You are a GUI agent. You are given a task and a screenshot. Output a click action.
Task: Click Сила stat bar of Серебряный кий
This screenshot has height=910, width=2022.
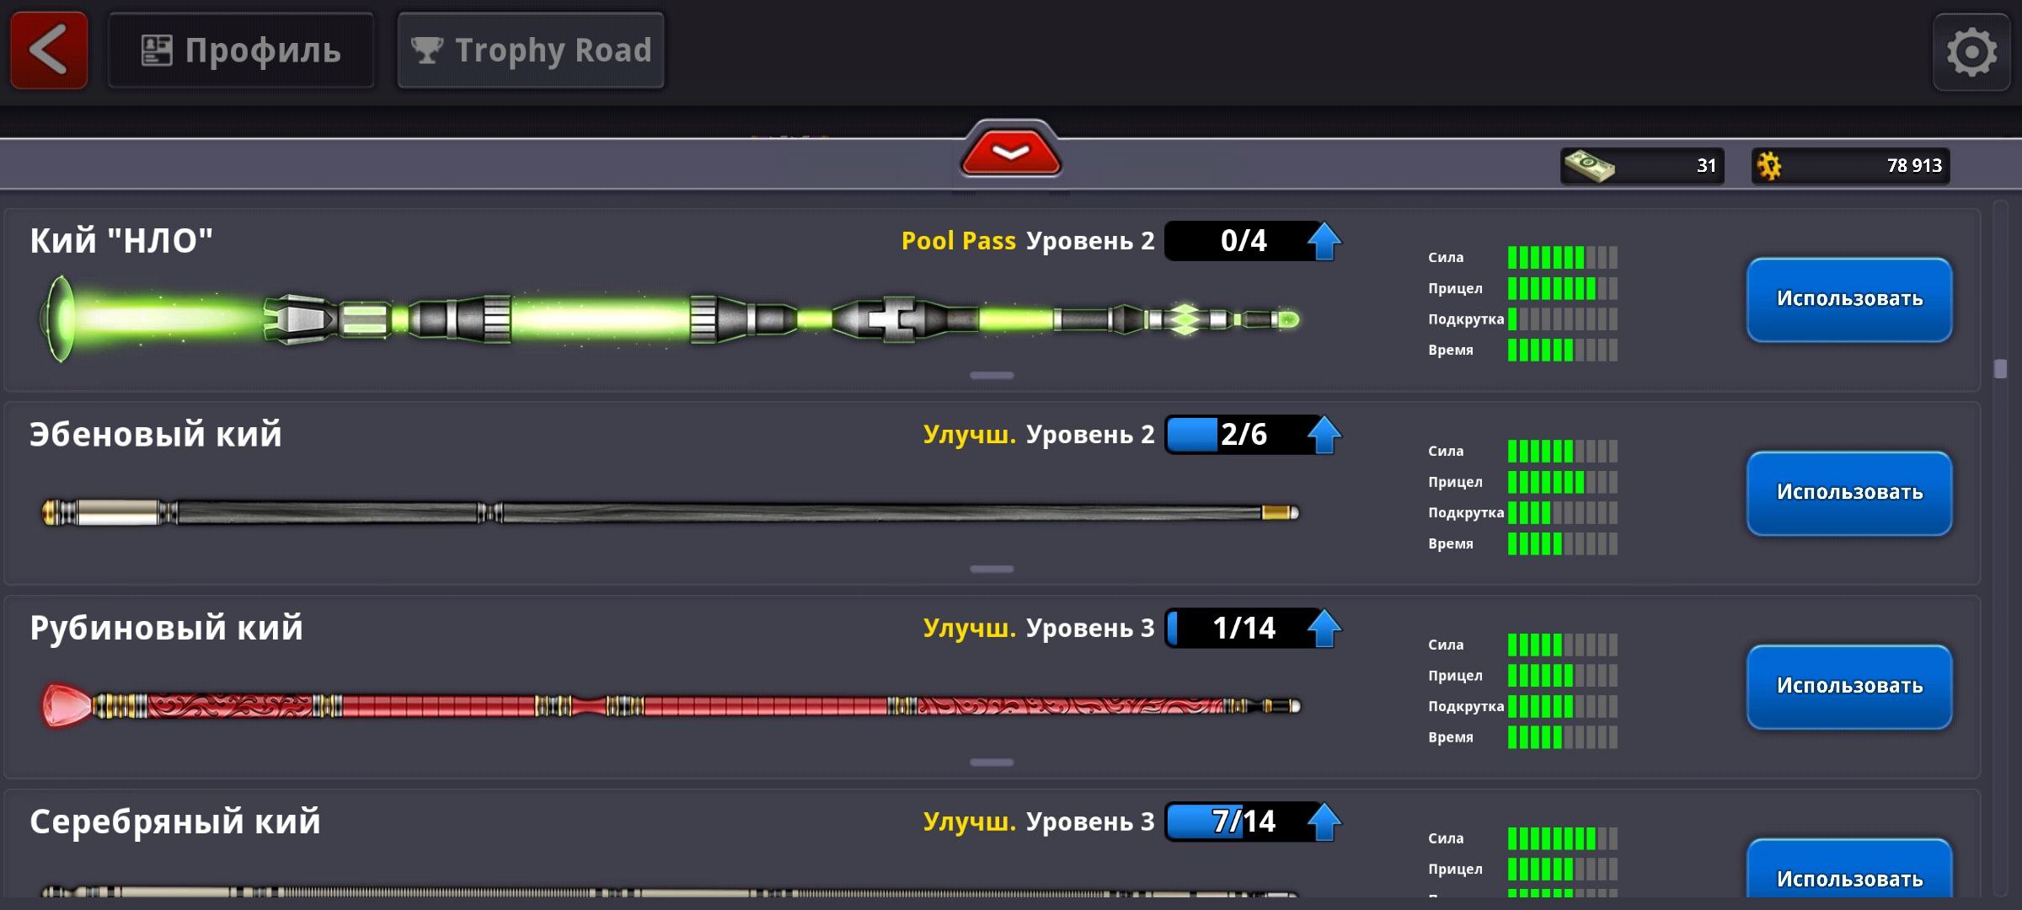coord(1562,838)
